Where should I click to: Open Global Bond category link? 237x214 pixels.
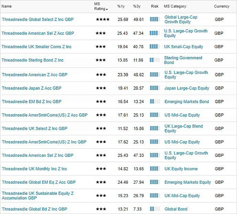(176, 209)
